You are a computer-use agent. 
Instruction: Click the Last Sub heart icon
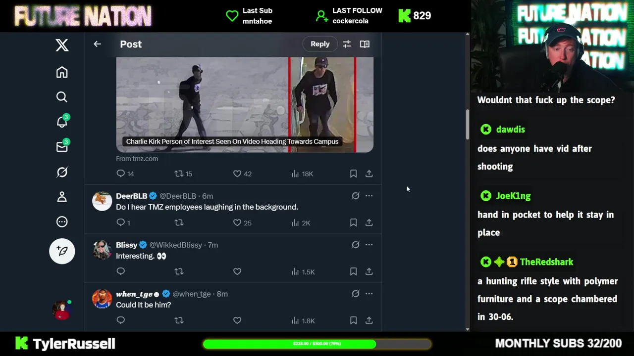[x=232, y=16]
